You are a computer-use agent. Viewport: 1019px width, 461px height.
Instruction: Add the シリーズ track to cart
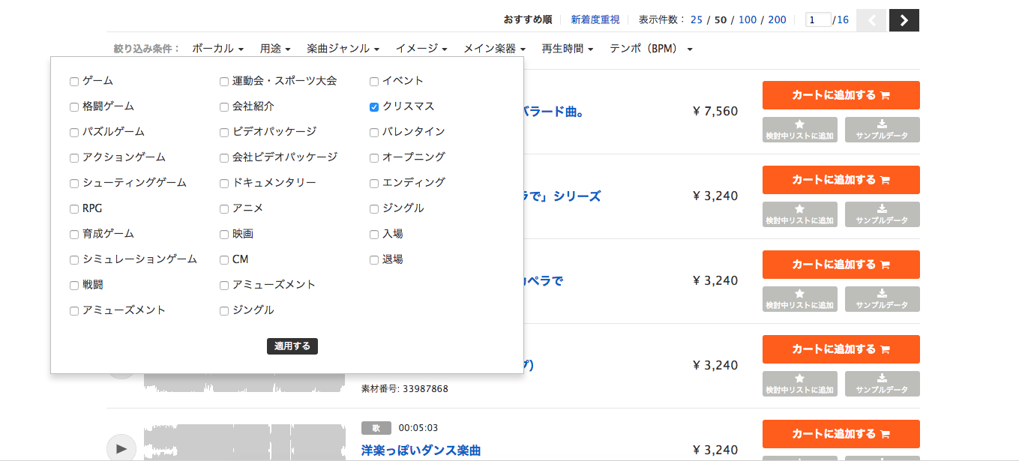click(841, 180)
